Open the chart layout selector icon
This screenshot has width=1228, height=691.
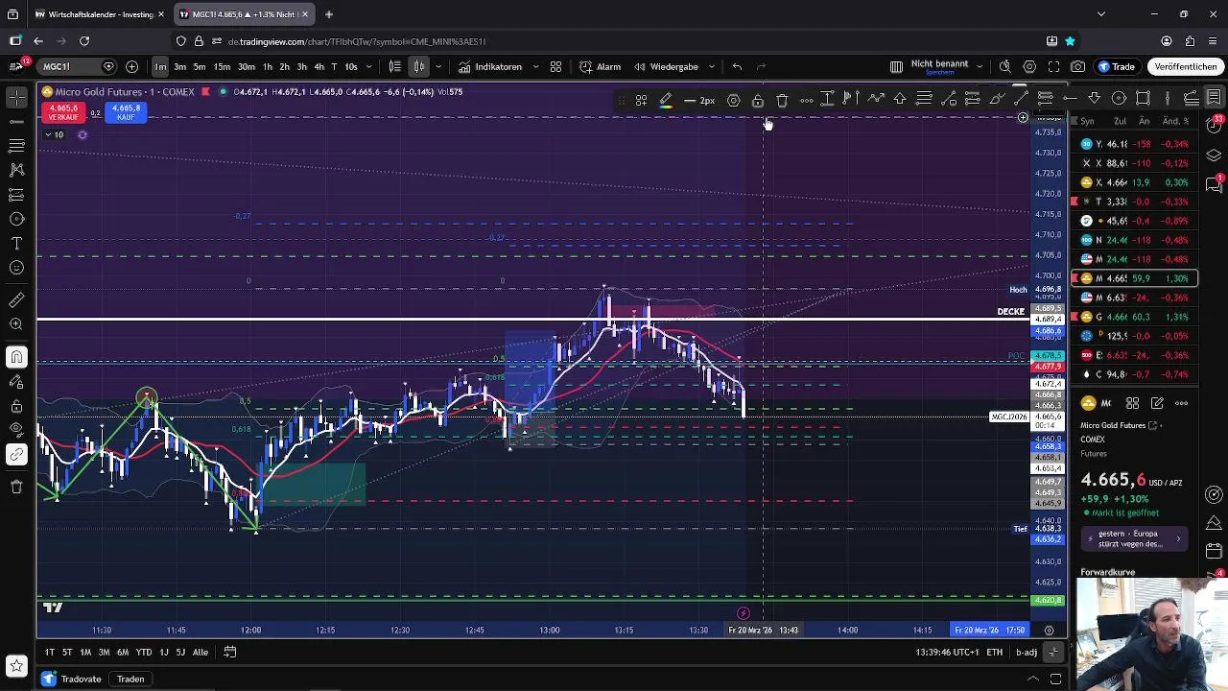(896, 66)
